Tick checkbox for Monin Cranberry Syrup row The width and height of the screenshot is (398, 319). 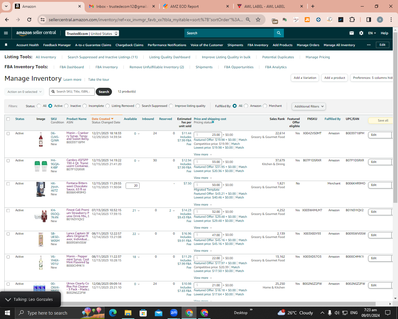8,133
